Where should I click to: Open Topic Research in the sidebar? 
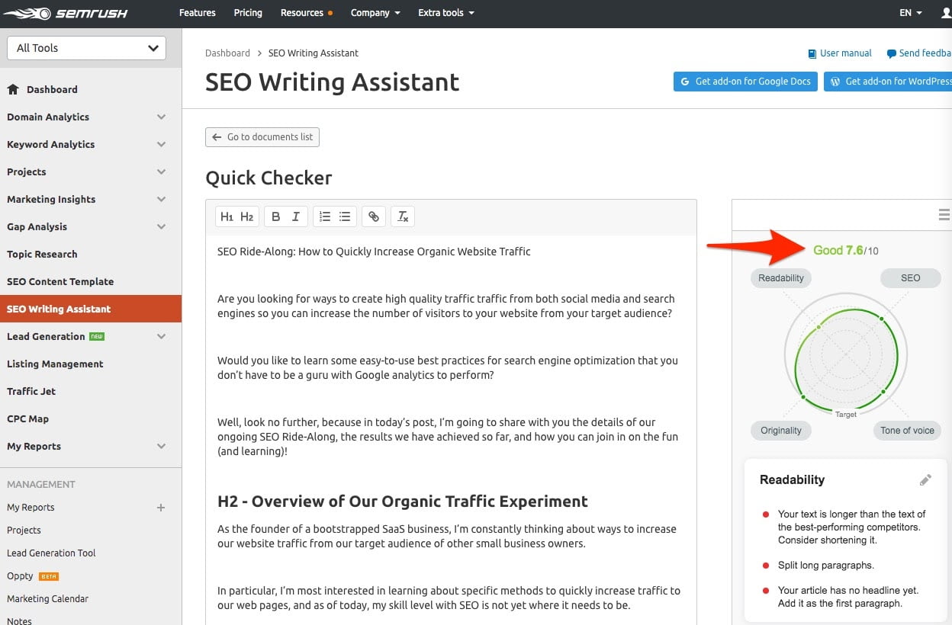click(42, 254)
